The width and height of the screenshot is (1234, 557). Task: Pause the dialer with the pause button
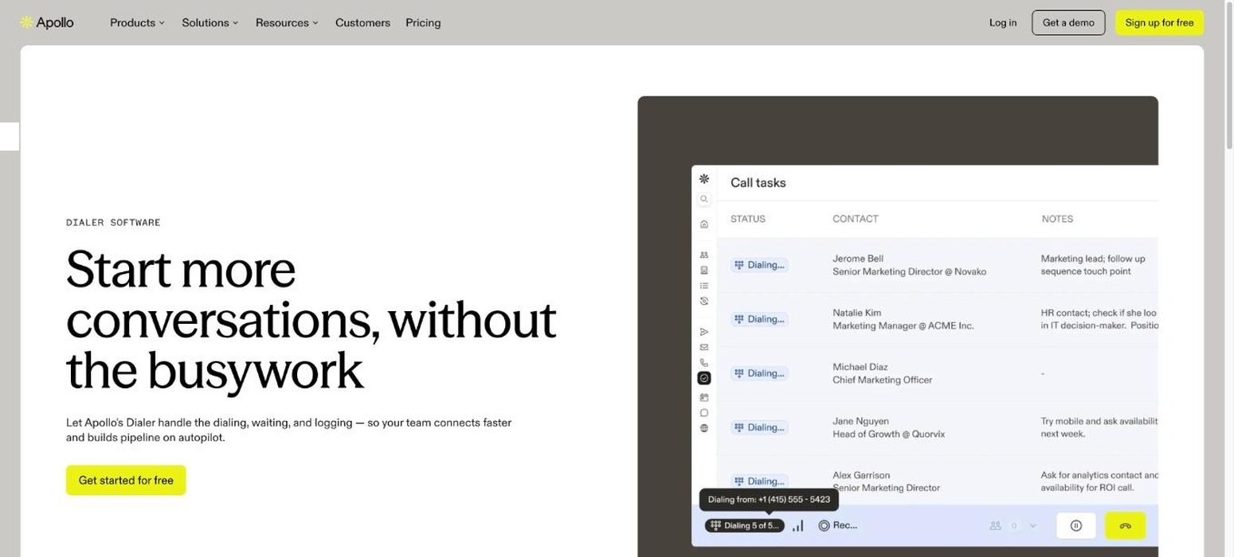coord(1076,525)
